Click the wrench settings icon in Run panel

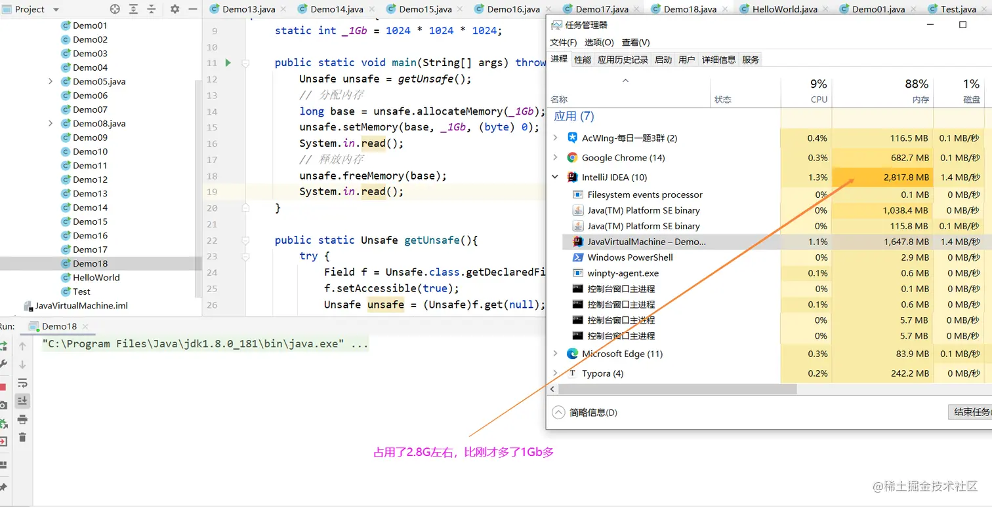click(3, 364)
